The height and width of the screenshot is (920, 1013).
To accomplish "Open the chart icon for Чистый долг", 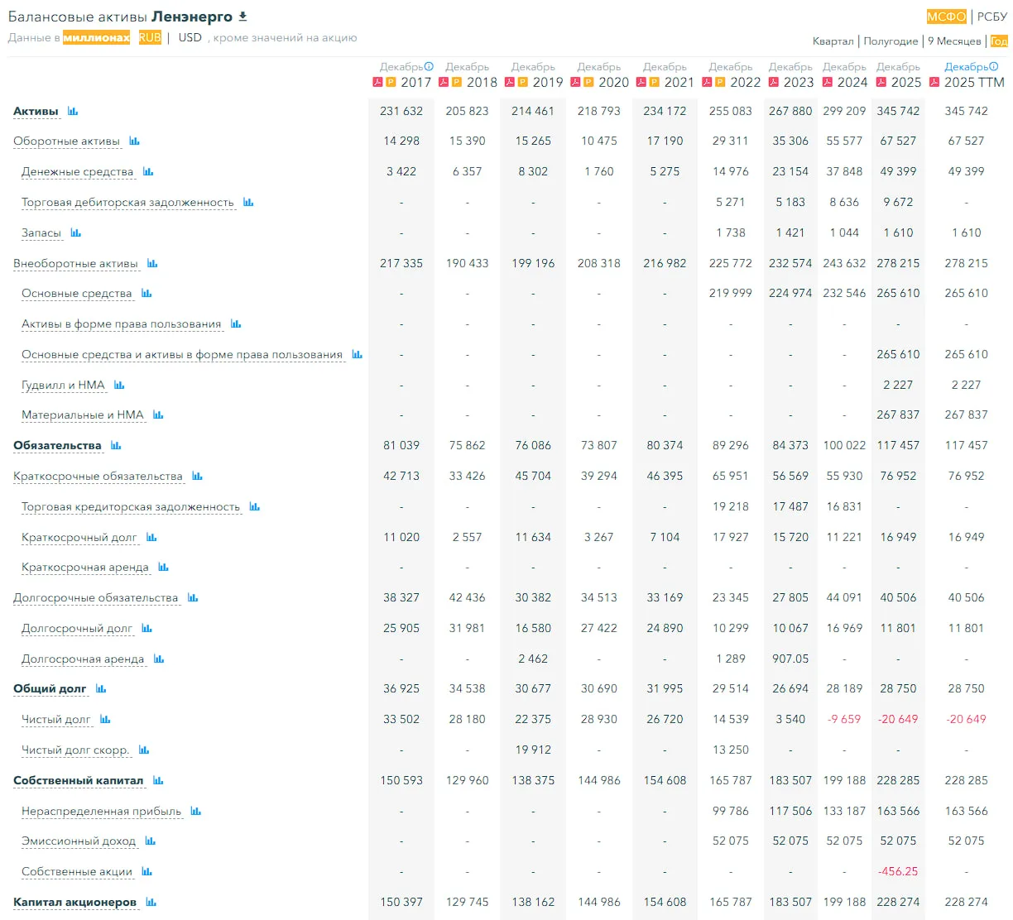I will 105,719.
